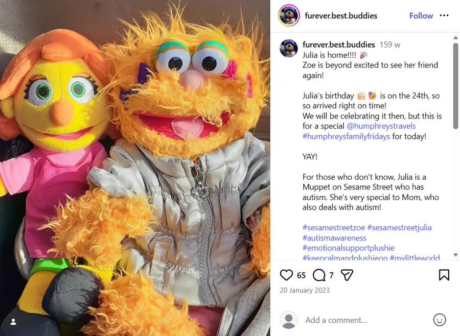Open the furever.best.buddies header profile picture

tap(289, 15)
